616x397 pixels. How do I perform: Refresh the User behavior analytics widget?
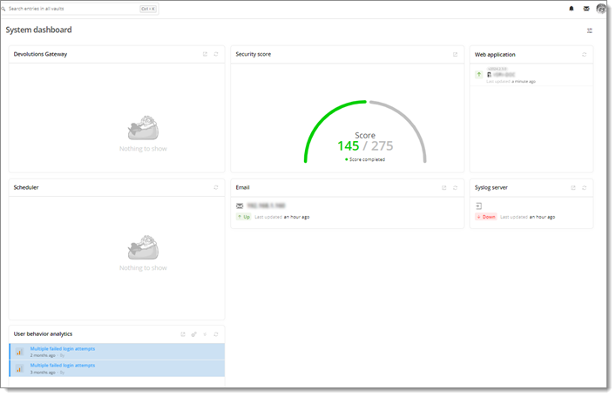(215, 334)
